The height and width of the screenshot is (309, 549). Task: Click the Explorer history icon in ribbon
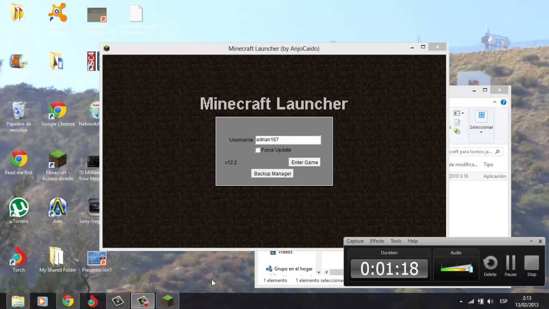[457, 131]
